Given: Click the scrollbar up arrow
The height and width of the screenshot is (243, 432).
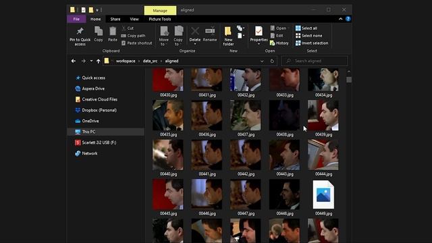Looking at the screenshot, I should [x=349, y=72].
